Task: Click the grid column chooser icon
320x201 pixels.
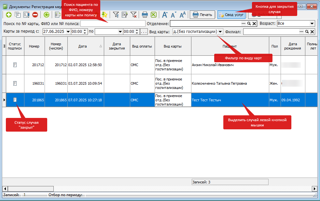Action: [4, 46]
